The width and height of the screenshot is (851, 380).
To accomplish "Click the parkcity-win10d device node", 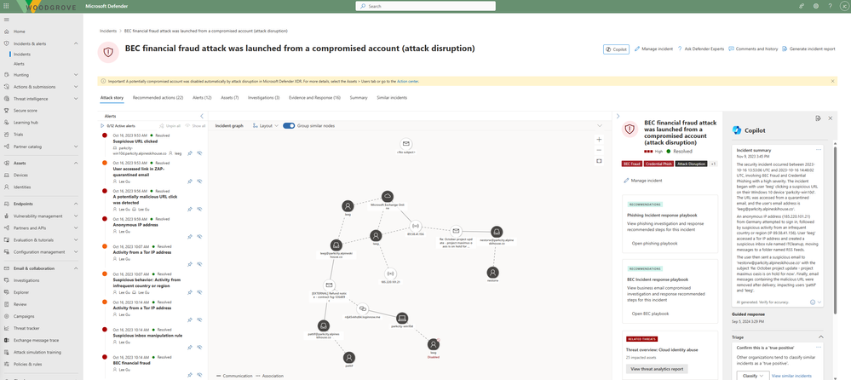I will tap(401, 318).
